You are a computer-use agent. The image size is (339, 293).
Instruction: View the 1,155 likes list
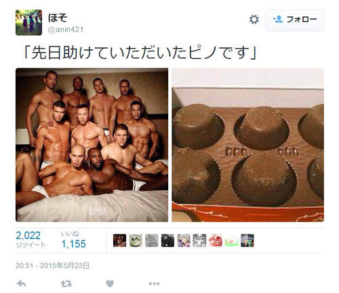point(73,240)
